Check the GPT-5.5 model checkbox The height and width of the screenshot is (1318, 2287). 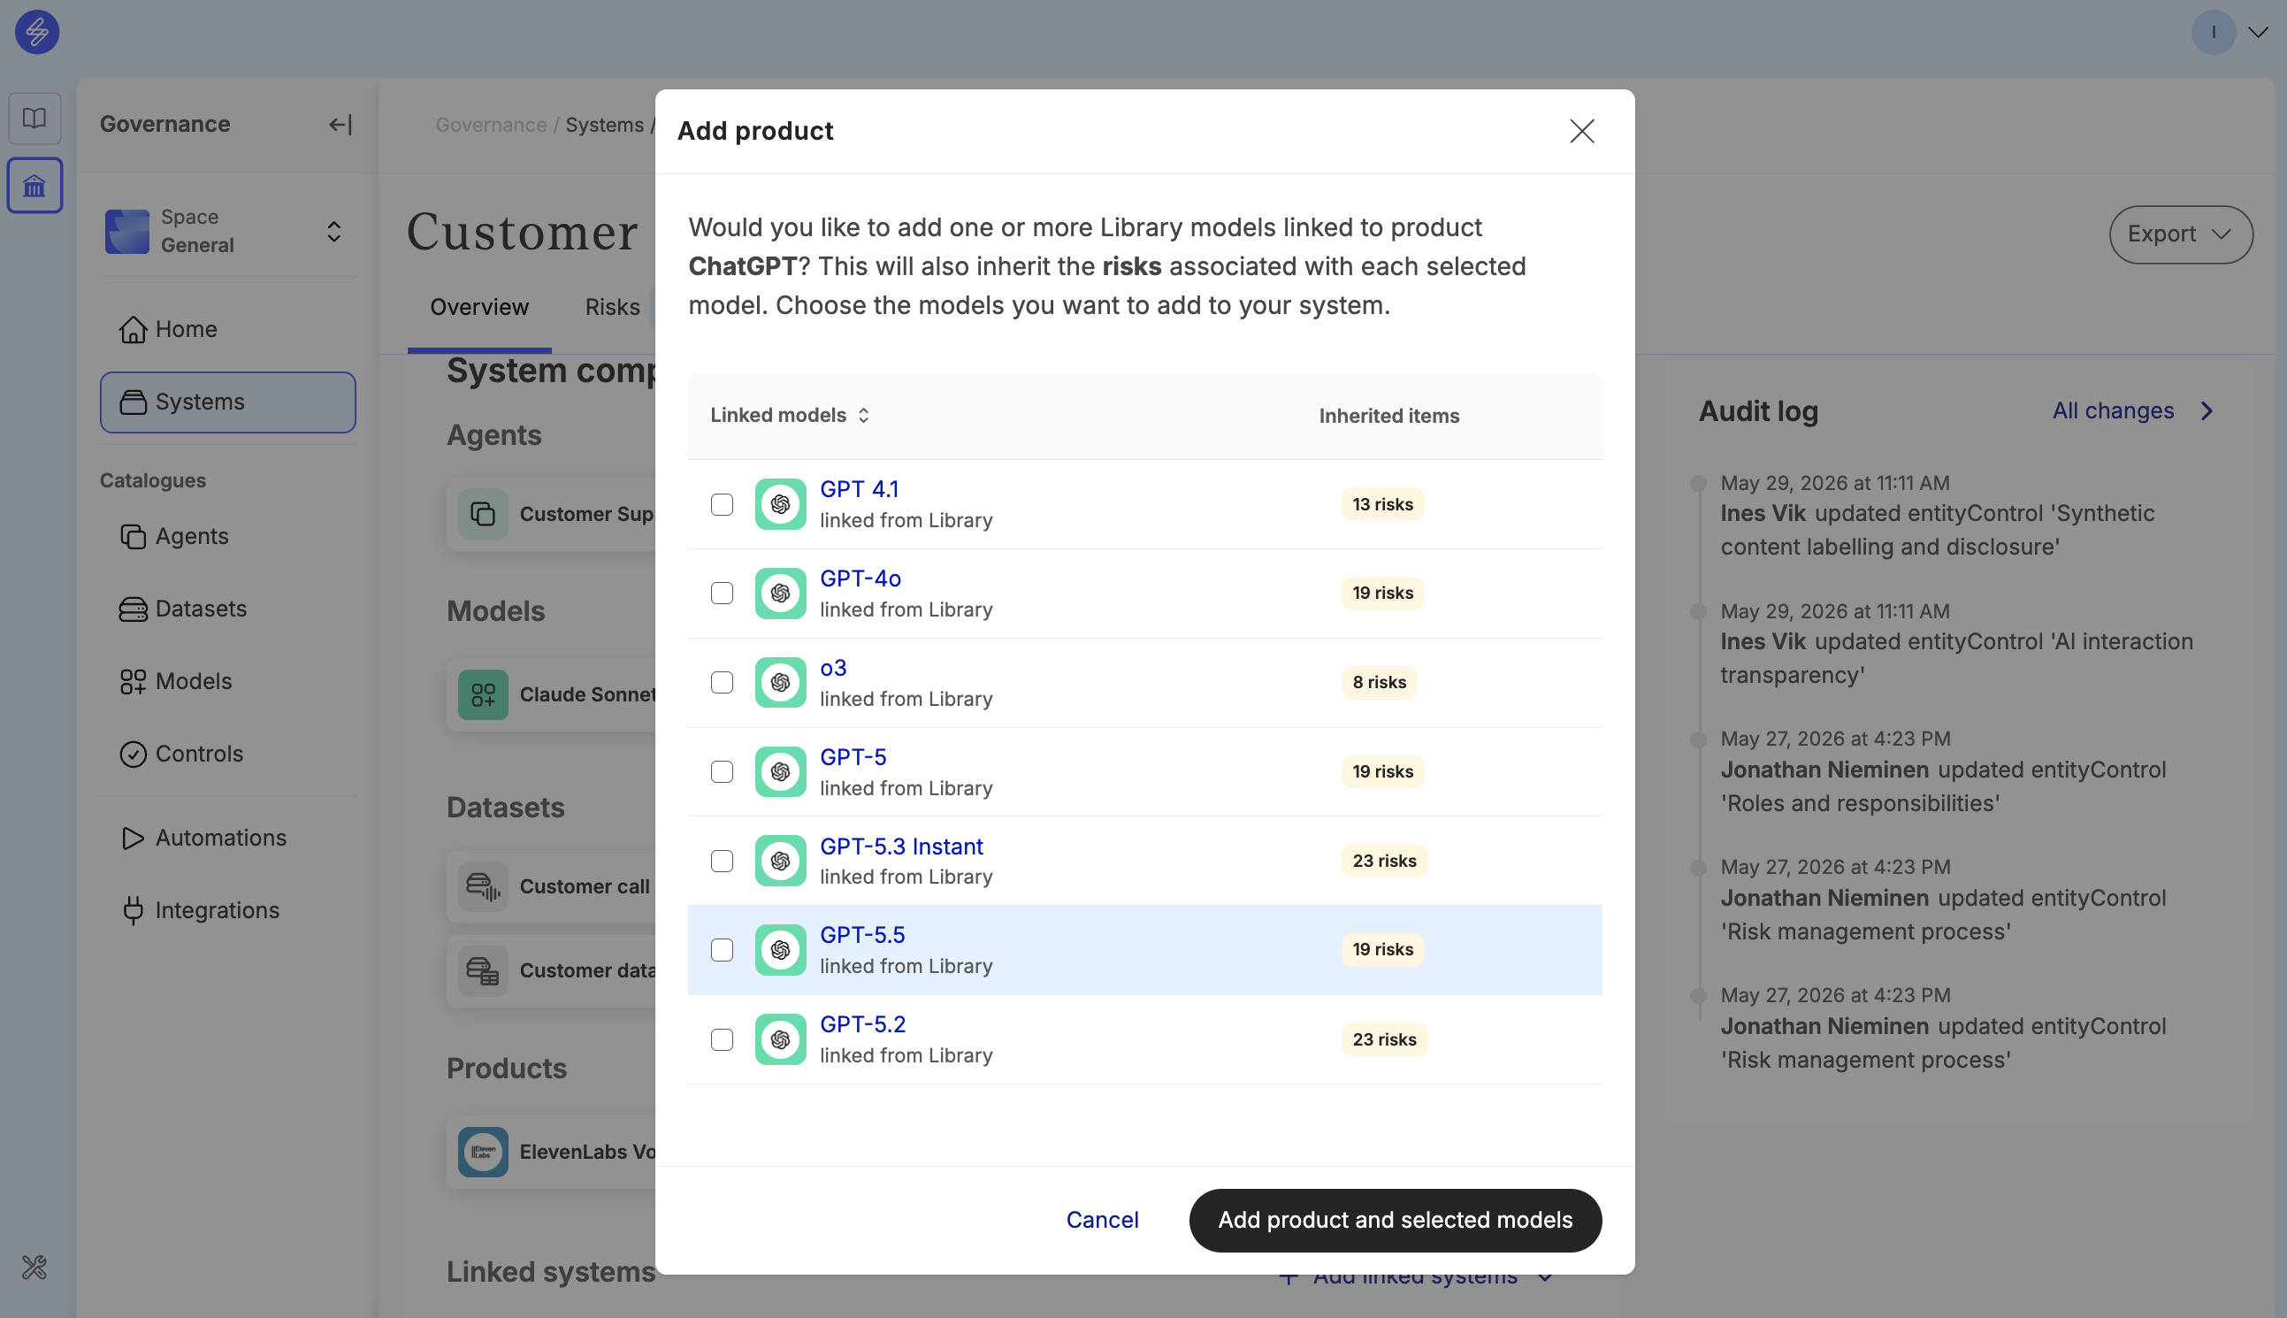pyautogui.click(x=722, y=949)
